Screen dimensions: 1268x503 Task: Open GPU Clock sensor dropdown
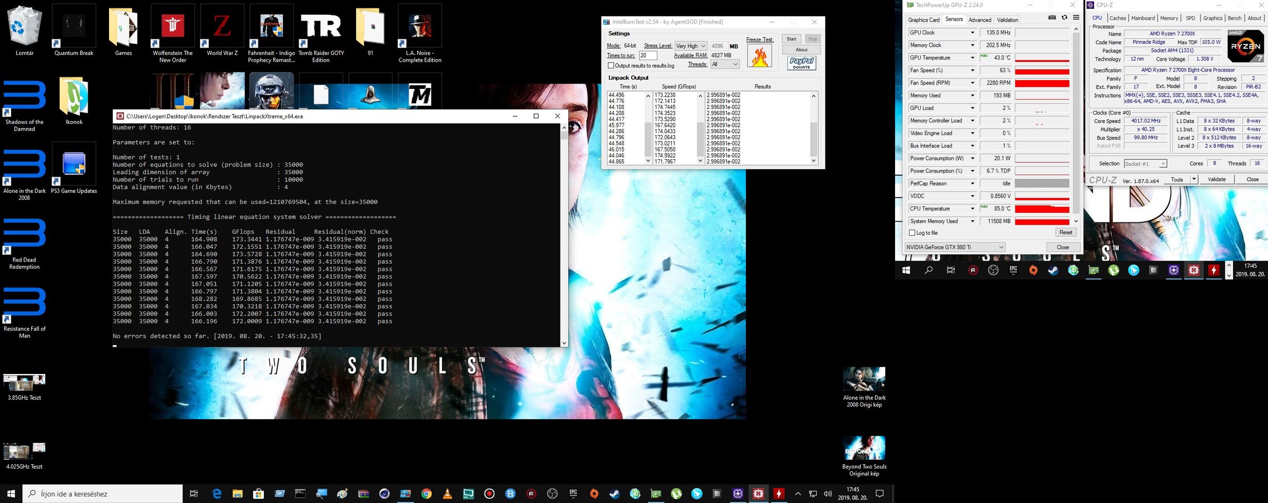972,32
